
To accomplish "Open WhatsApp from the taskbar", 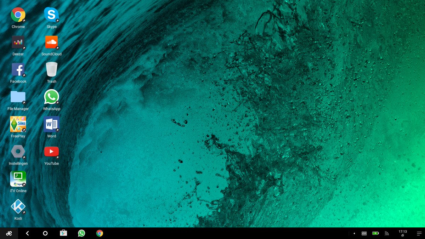I will (81, 233).
